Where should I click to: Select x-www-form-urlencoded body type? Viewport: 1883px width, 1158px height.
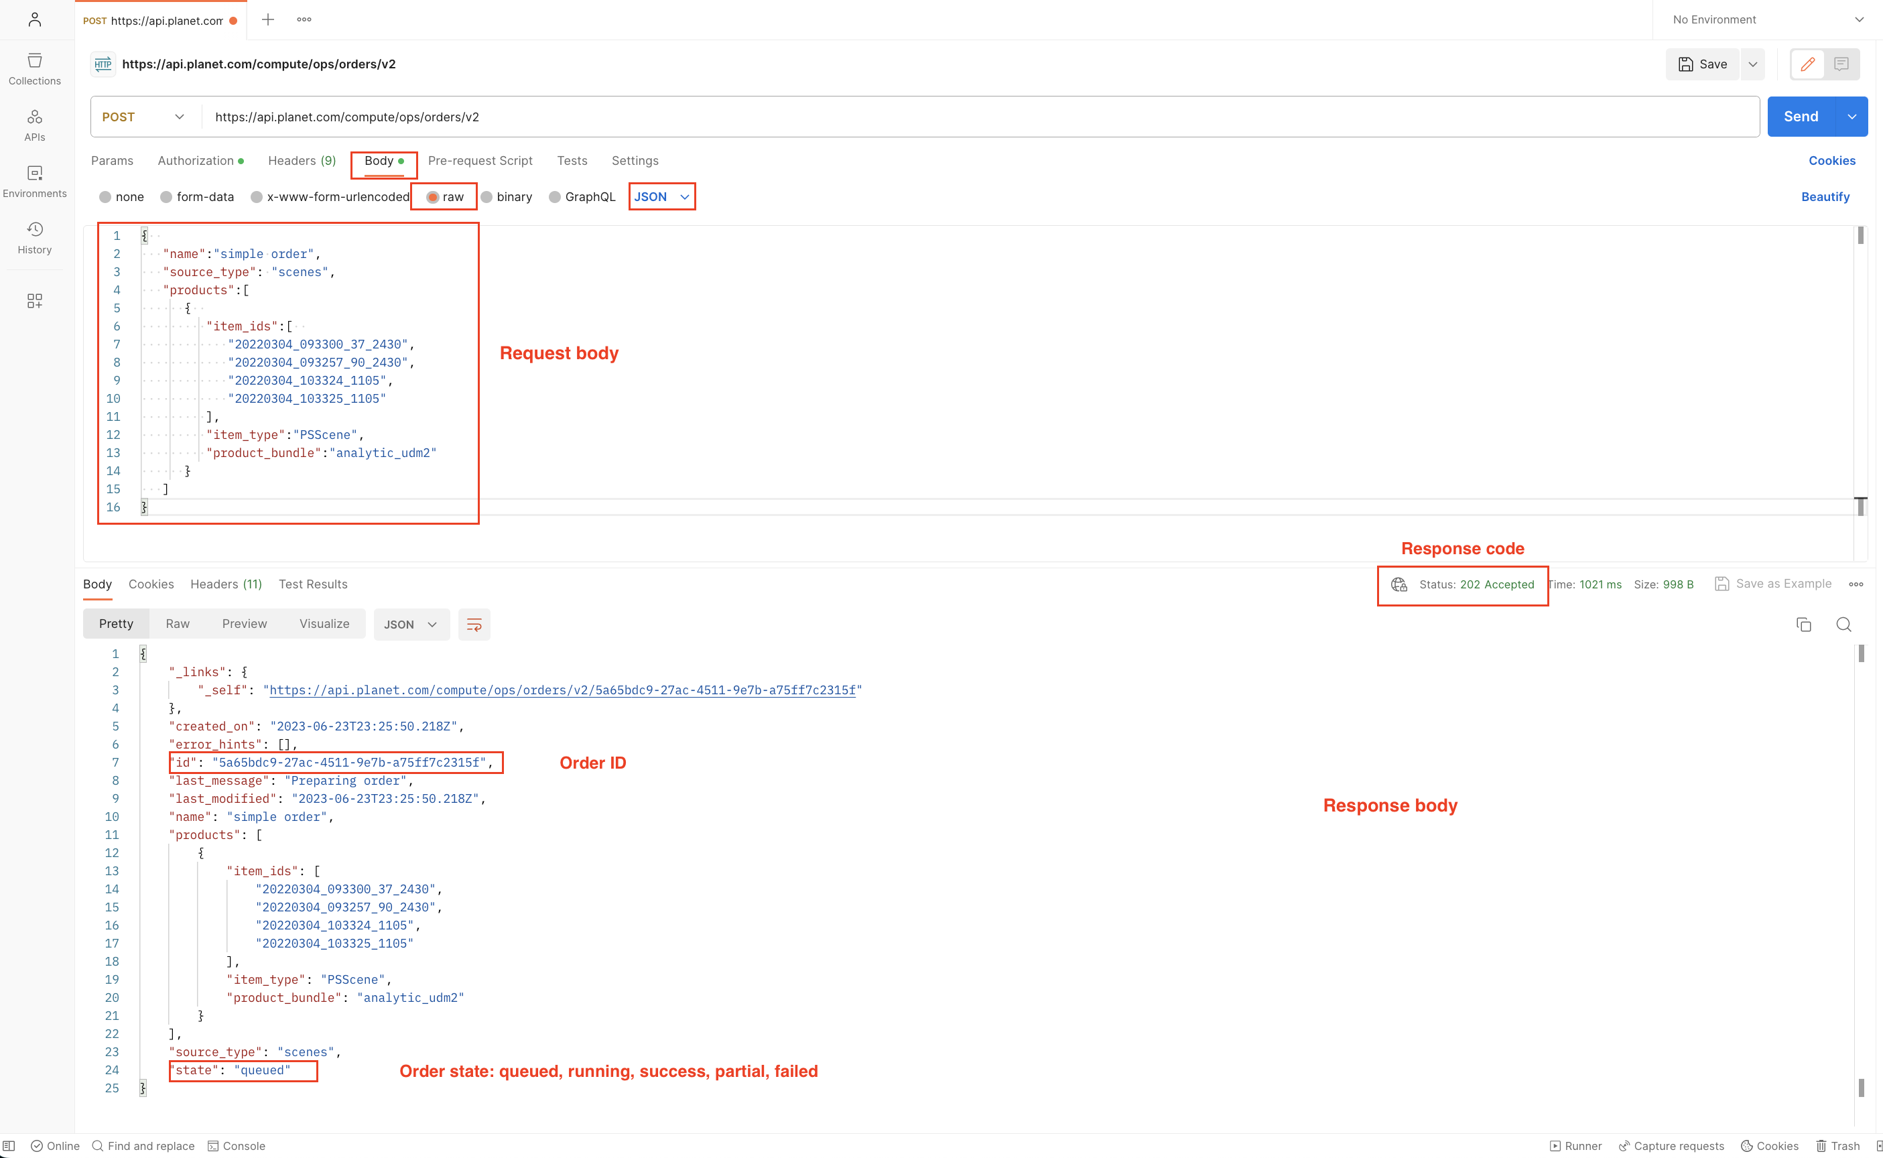point(330,197)
